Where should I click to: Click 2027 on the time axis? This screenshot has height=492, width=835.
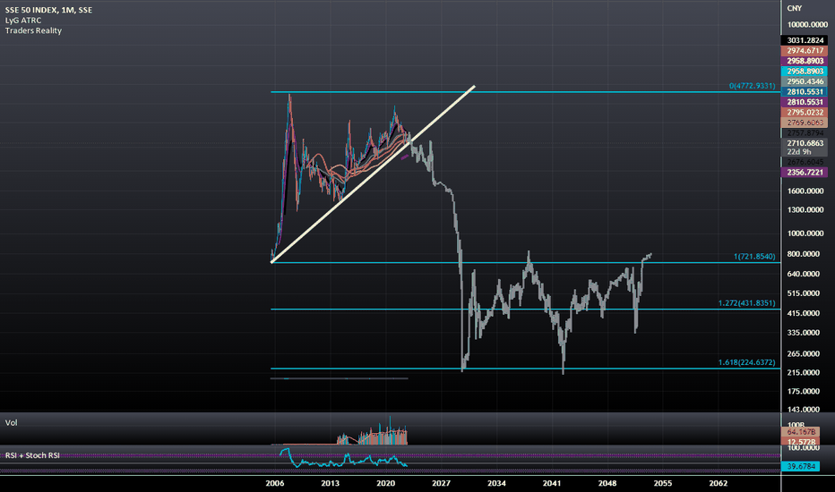click(441, 483)
